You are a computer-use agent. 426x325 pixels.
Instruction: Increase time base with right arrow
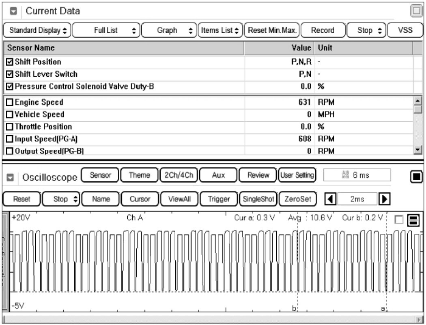pos(383,199)
